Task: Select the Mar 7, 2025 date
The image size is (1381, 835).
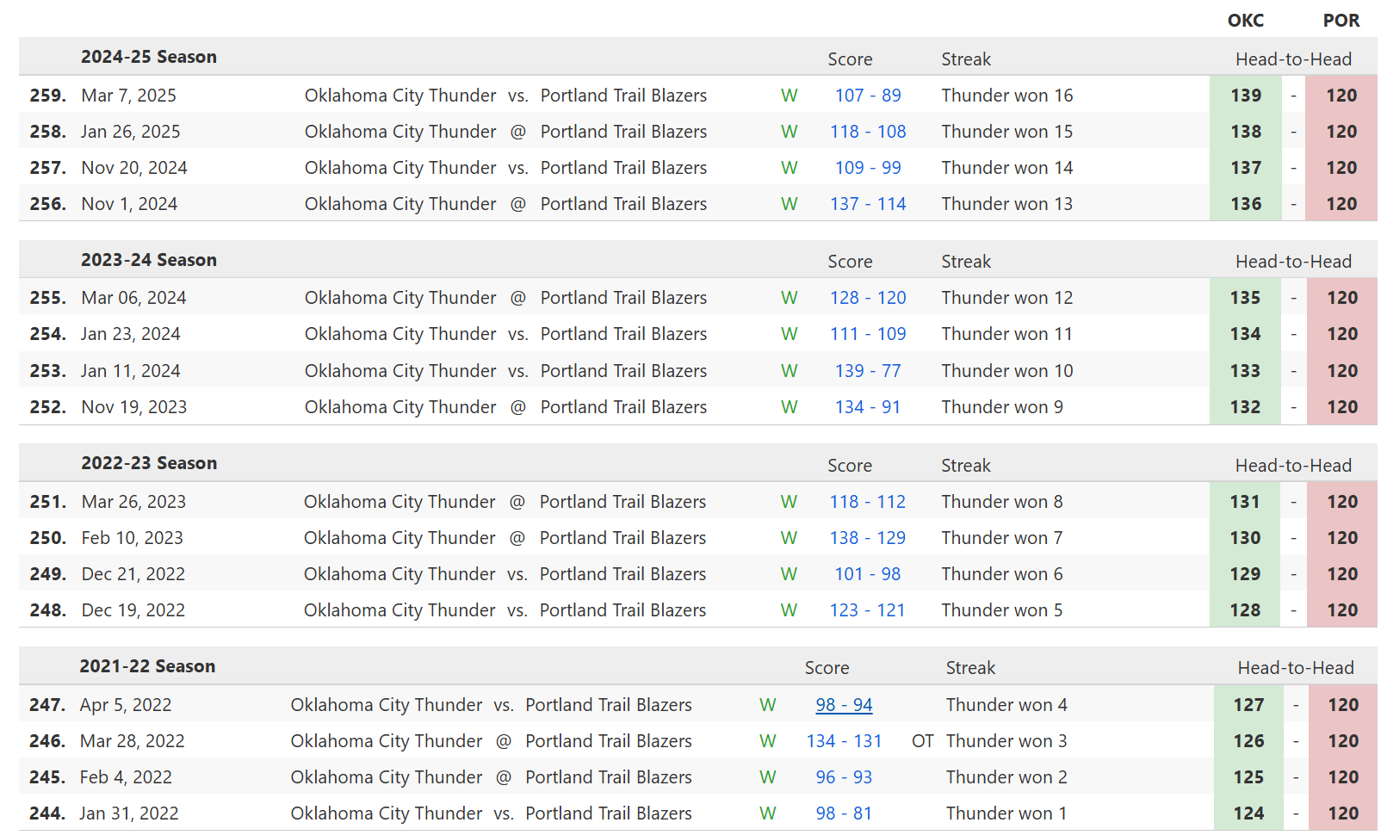Action: click(x=129, y=96)
